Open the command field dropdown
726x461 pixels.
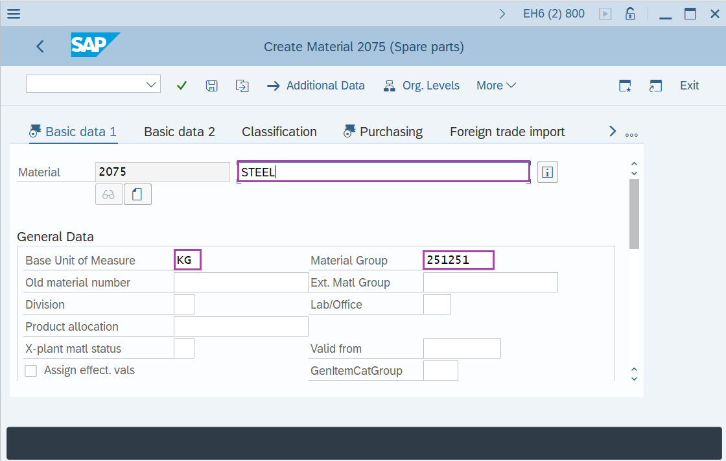152,84
